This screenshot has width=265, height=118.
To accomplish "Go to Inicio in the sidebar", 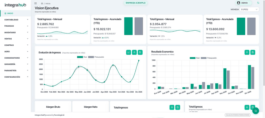I will tap(16, 13).
